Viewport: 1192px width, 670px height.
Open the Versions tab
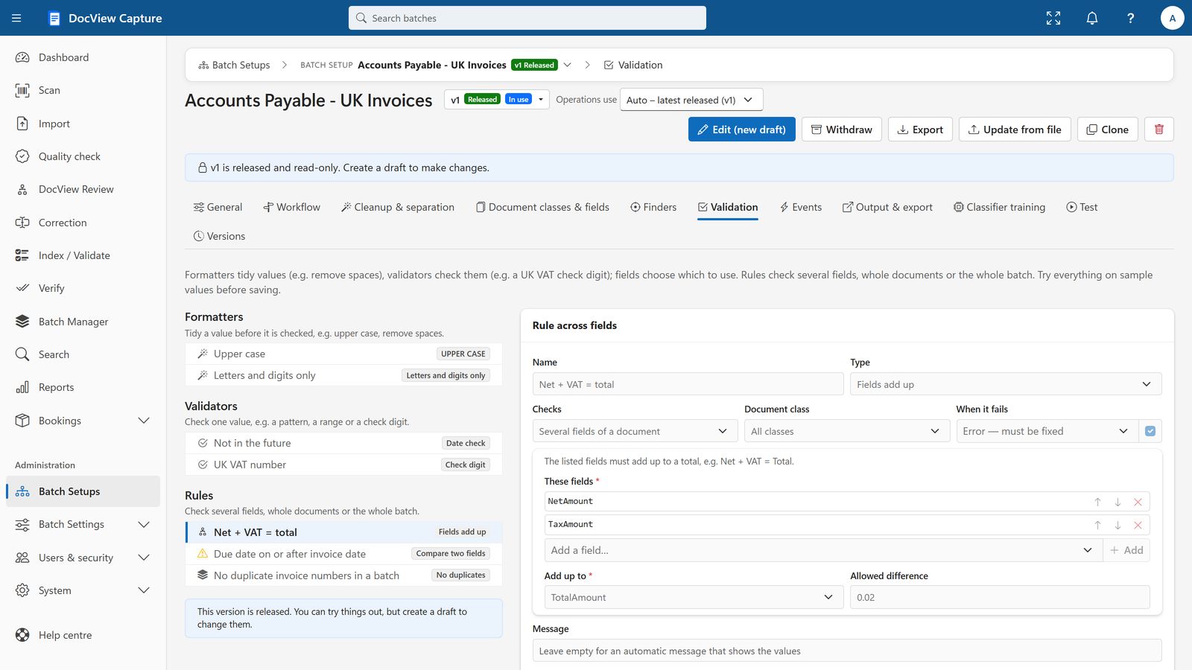pos(219,236)
